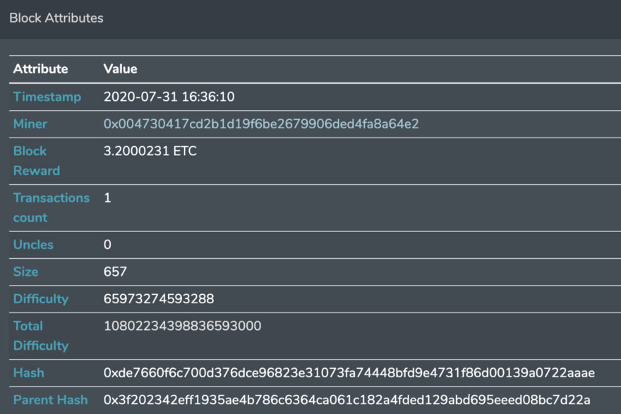Select the Transactions count label
The image size is (621, 414).
coord(52,207)
